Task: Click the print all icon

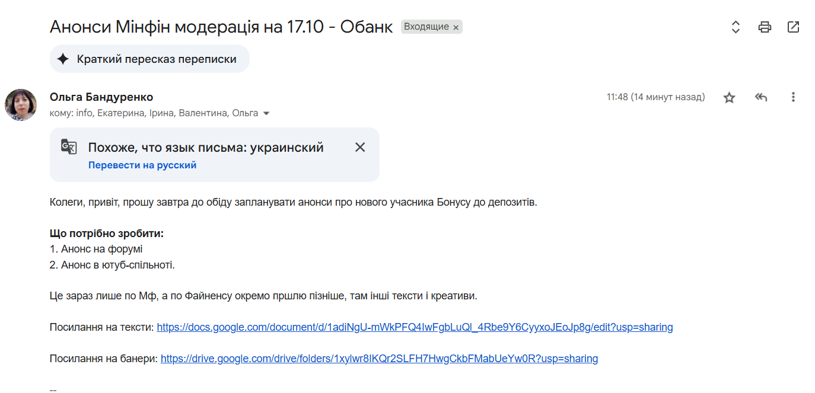Action: click(x=765, y=27)
